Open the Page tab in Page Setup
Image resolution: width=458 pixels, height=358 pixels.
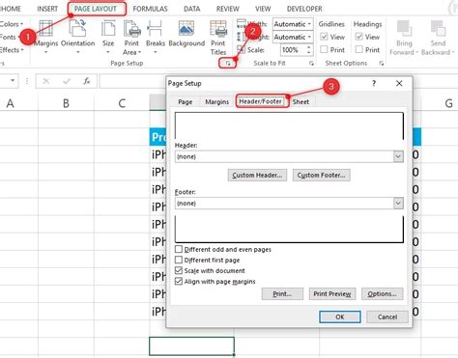coord(186,101)
